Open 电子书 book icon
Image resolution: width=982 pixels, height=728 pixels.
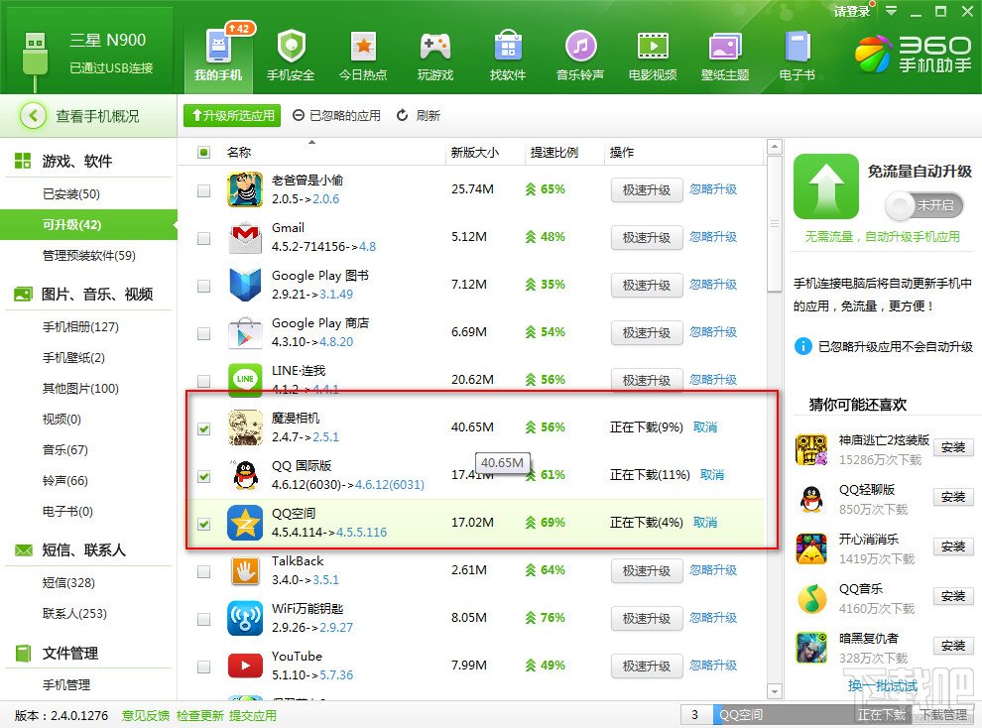click(798, 47)
